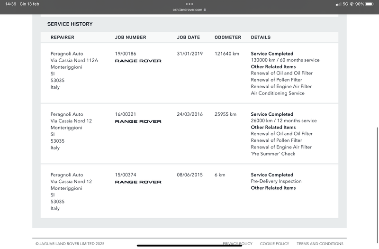The width and height of the screenshot is (379, 249).
Task: Click the Job Date column header
Action: click(x=188, y=37)
